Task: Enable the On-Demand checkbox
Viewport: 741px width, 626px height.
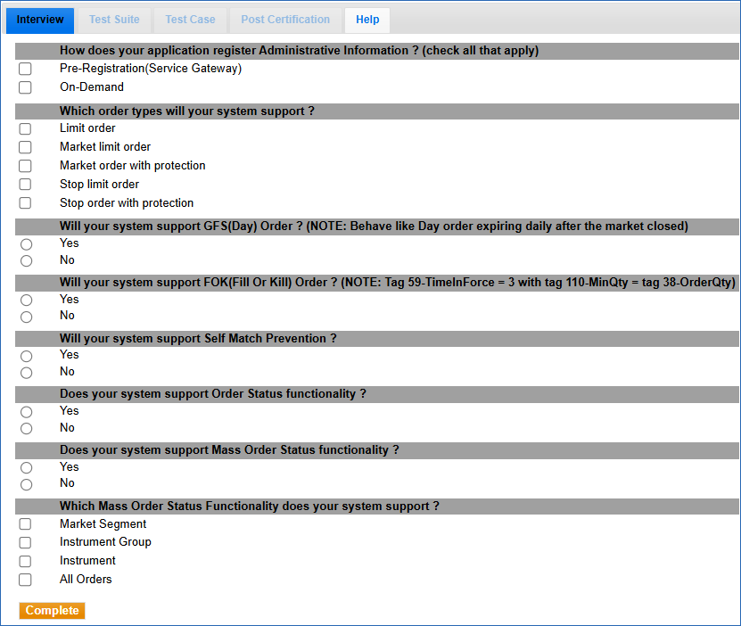Action: coord(25,87)
